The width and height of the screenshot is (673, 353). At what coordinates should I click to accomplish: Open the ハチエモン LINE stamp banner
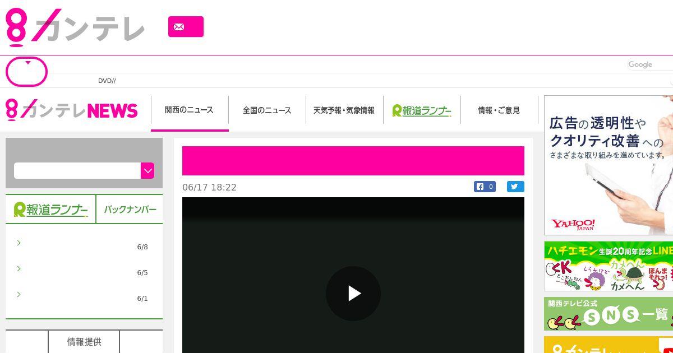pyautogui.click(x=609, y=266)
